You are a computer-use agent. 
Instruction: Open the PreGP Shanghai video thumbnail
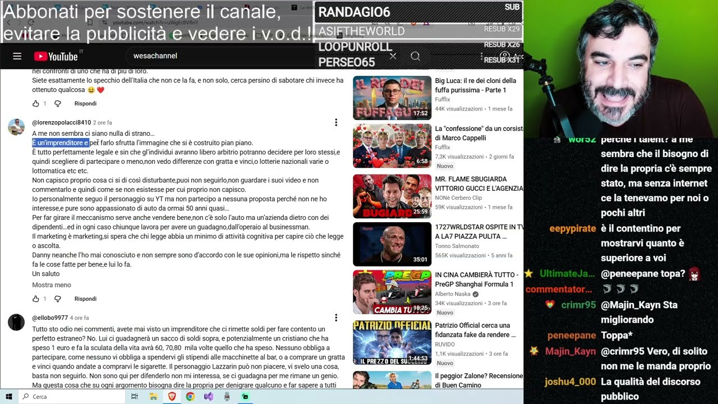tap(392, 292)
